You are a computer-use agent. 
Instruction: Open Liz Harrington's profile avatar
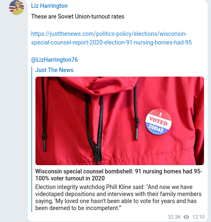(x=16, y=7)
